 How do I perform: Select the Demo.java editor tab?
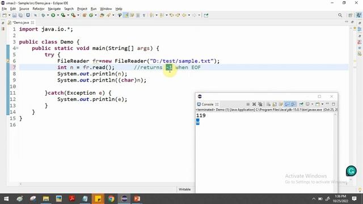(x=20, y=23)
